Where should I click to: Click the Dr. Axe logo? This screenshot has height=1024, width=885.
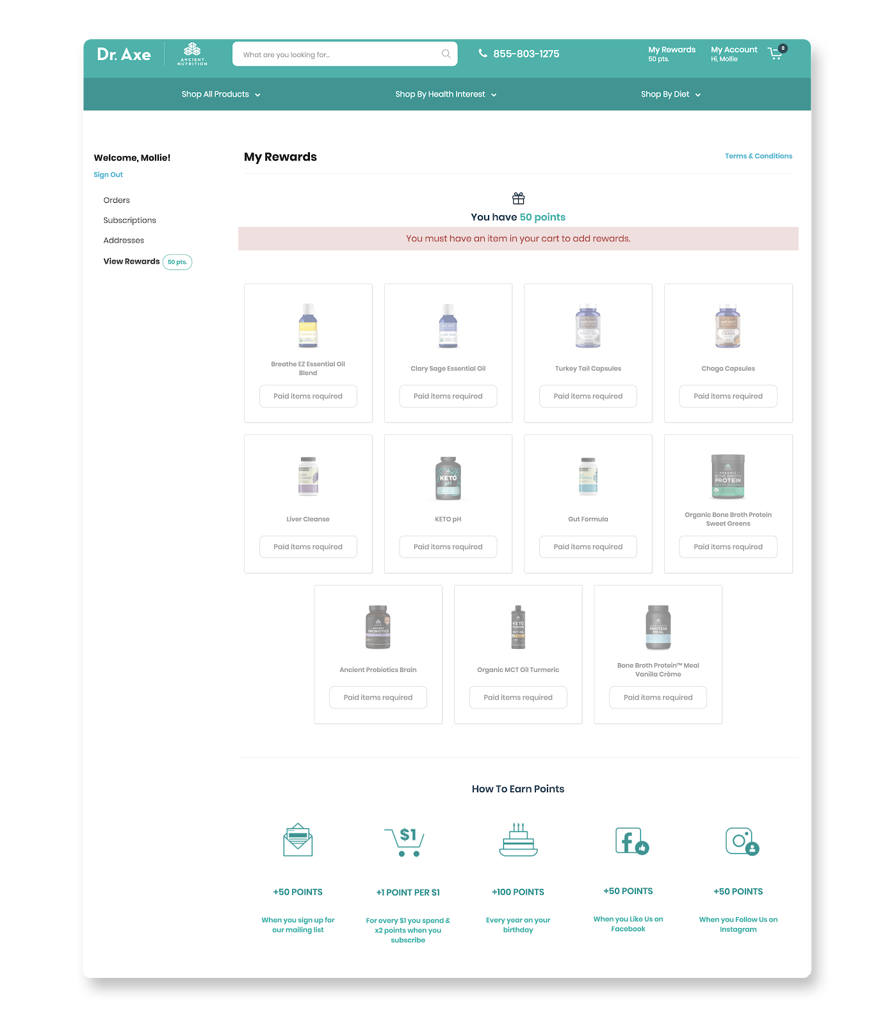click(124, 54)
